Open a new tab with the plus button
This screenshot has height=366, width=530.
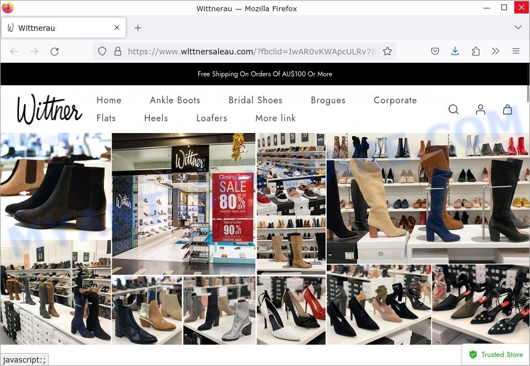pyautogui.click(x=138, y=28)
